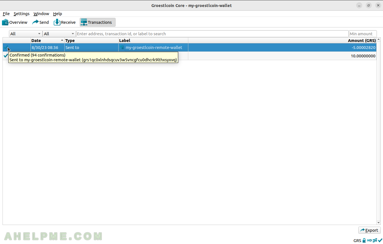This screenshot has width=383, height=244.
Task: Click the my-groestlcoin-remote-wallet label cell
Action: [153, 48]
